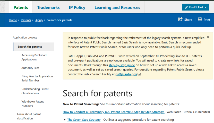Switch to the IP Policy tab
214x123 pixels.
pyautogui.click(x=77, y=7)
